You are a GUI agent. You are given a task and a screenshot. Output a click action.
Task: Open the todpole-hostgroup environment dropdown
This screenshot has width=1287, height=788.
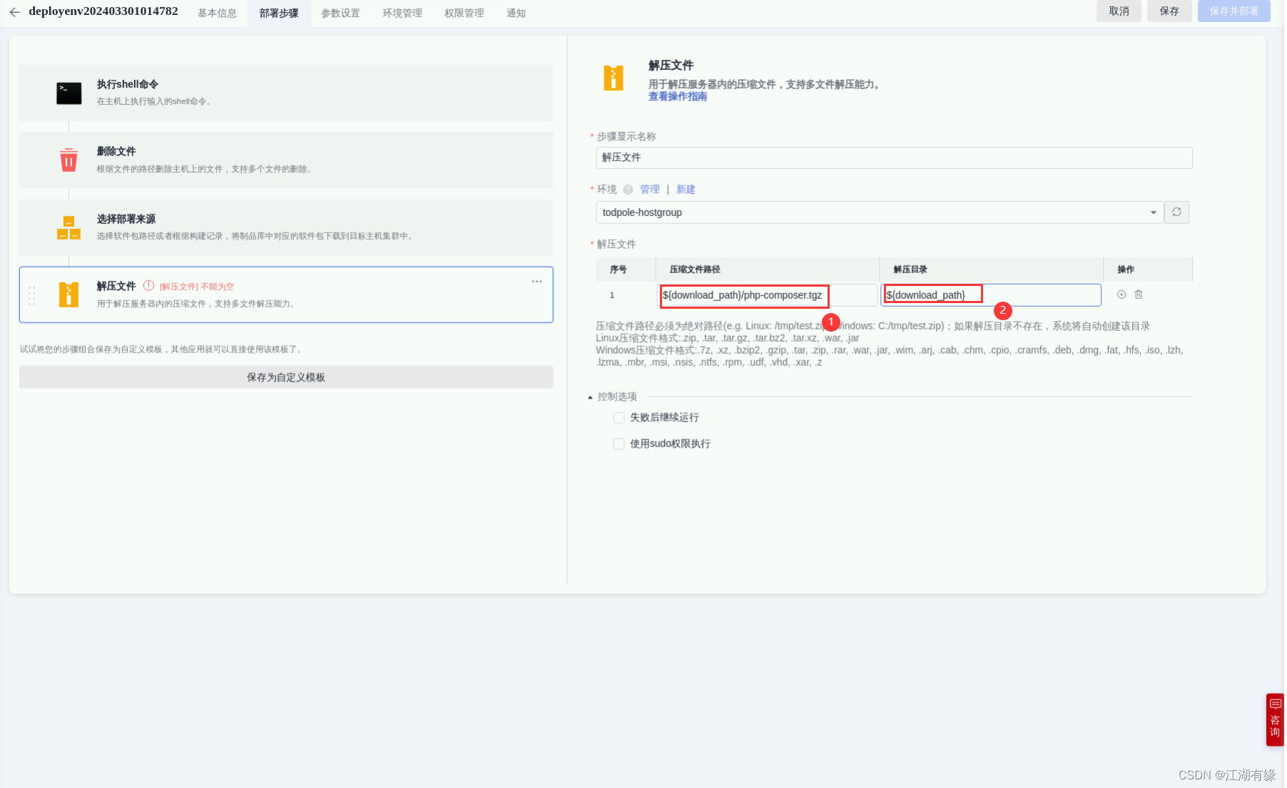click(879, 213)
